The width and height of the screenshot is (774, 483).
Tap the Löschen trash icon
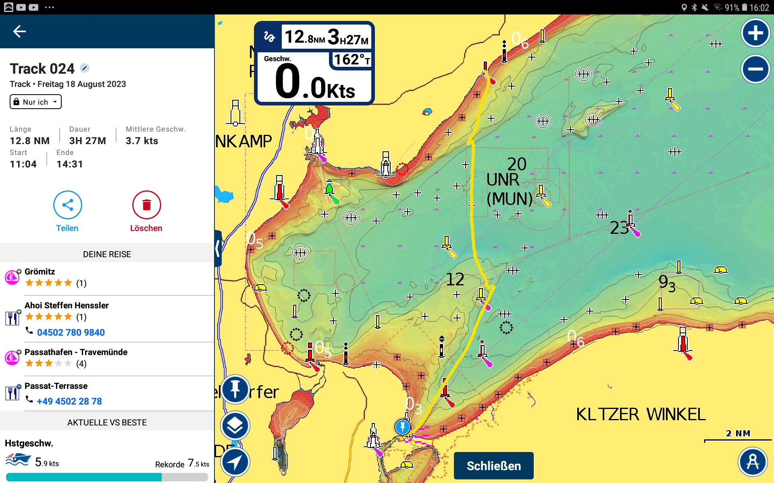146,205
